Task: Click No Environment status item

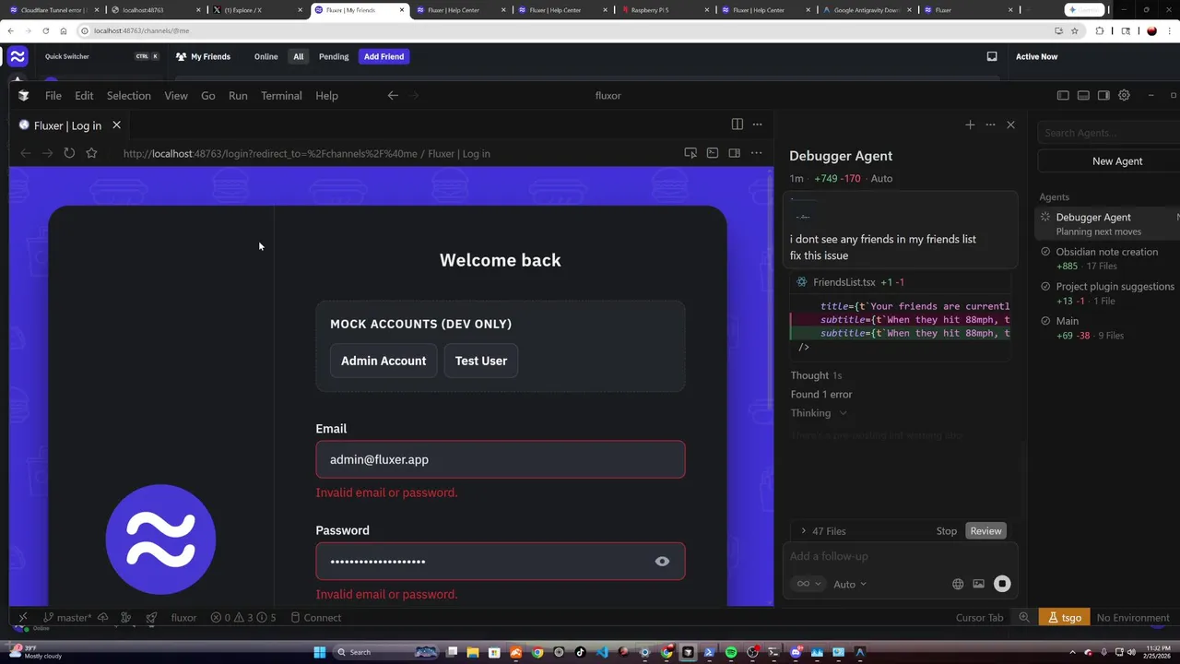Action: tap(1133, 618)
